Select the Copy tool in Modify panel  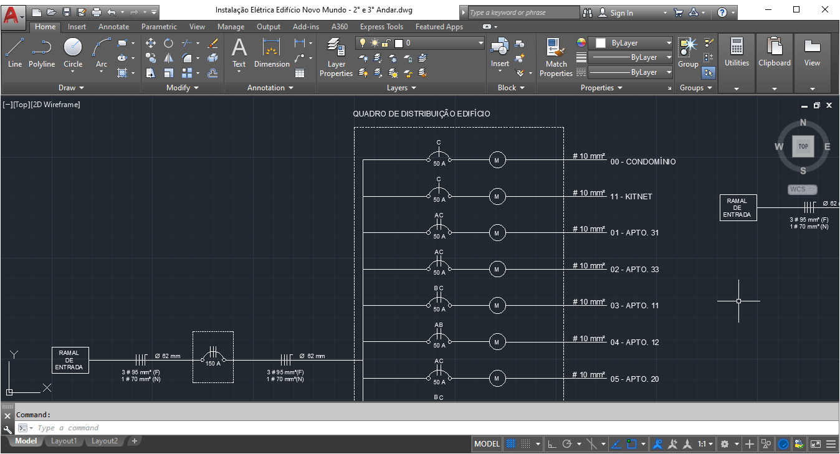(x=151, y=58)
